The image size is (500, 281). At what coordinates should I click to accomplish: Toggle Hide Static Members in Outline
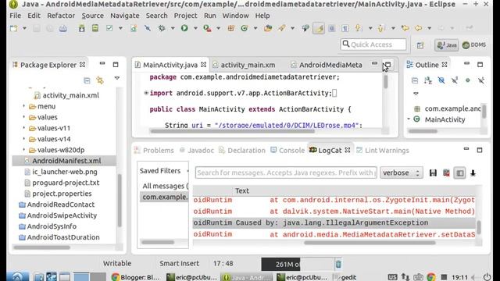[x=455, y=80]
